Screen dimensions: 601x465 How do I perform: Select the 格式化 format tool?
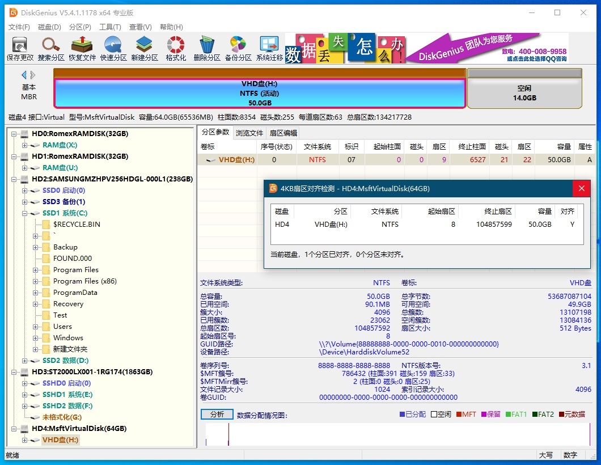[x=176, y=49]
